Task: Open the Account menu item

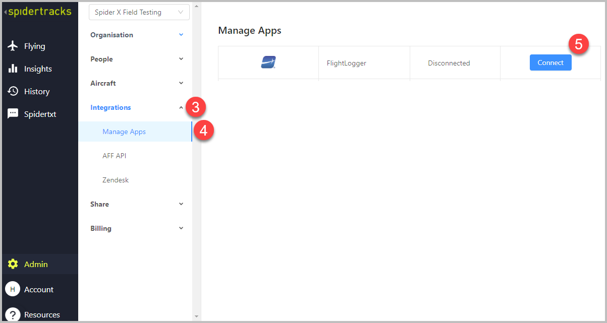Action: 40,289
